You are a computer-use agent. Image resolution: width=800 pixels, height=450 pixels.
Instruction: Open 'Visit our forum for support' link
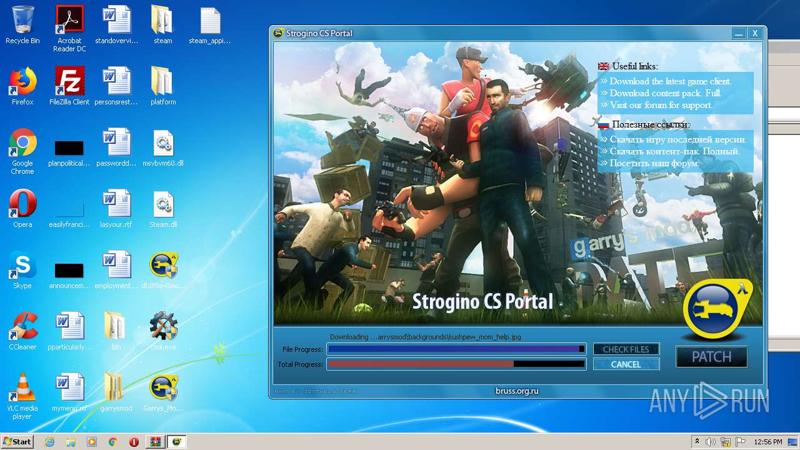(x=661, y=105)
